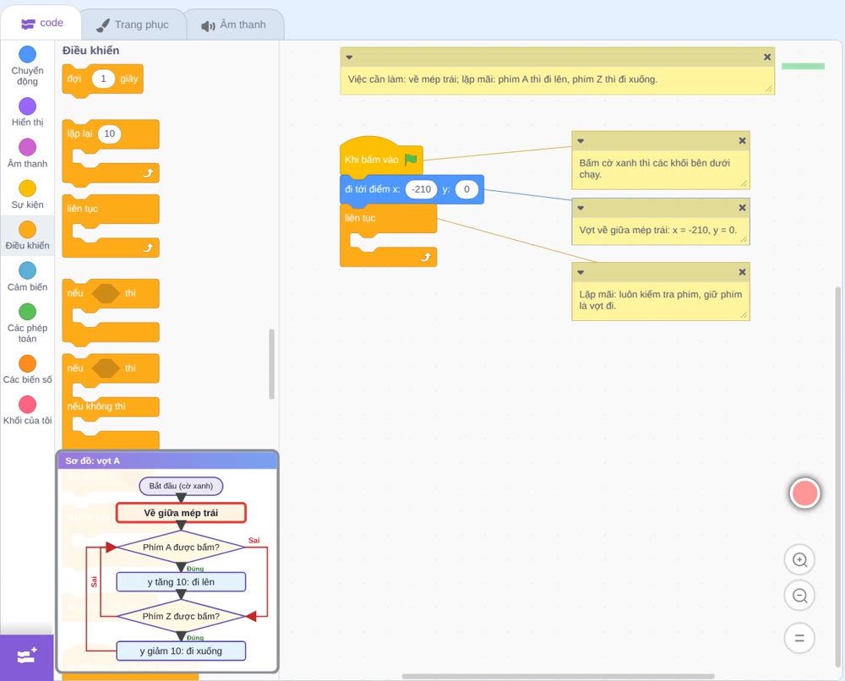Screen dimensions: 845x681
Task: Switch to the Âm thanh tab
Action: (234, 25)
